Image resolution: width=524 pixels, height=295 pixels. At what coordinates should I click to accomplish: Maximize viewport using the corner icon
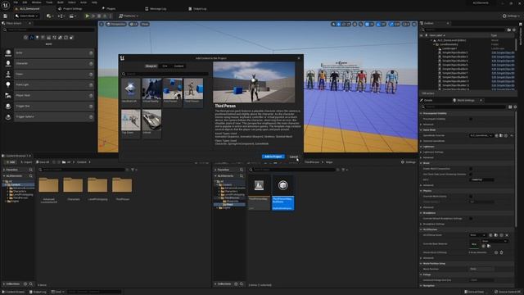click(414, 24)
